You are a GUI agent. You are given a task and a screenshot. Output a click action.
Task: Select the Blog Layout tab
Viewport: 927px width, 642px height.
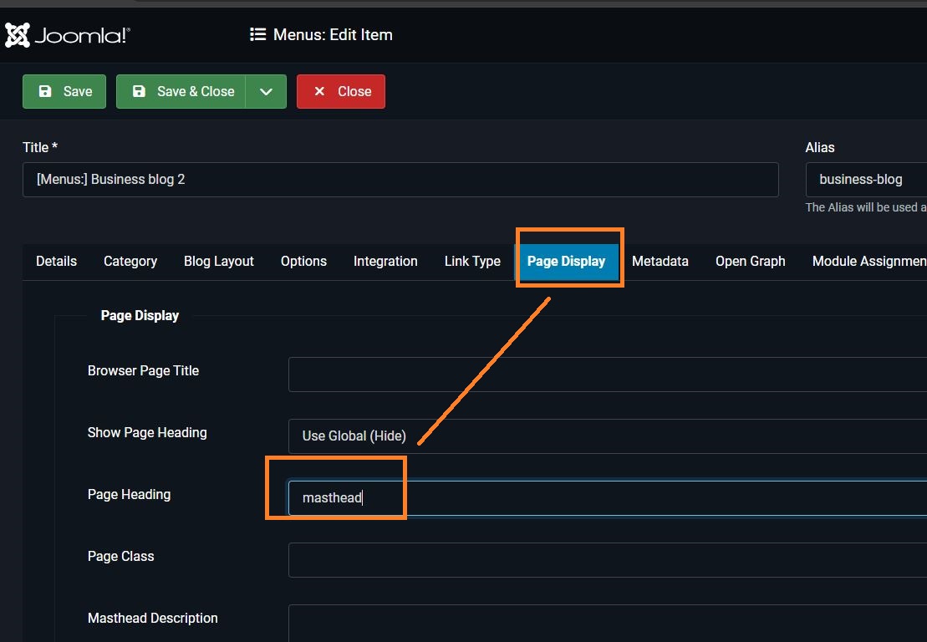(x=218, y=262)
